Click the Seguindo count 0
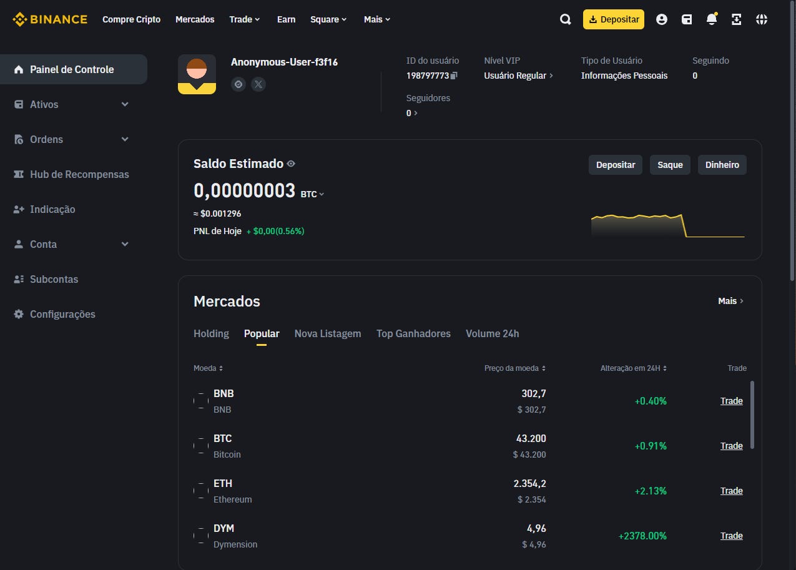Image resolution: width=796 pixels, height=570 pixels. tap(695, 76)
